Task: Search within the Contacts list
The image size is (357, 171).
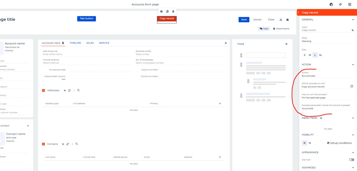Action: pyautogui.click(x=77, y=144)
